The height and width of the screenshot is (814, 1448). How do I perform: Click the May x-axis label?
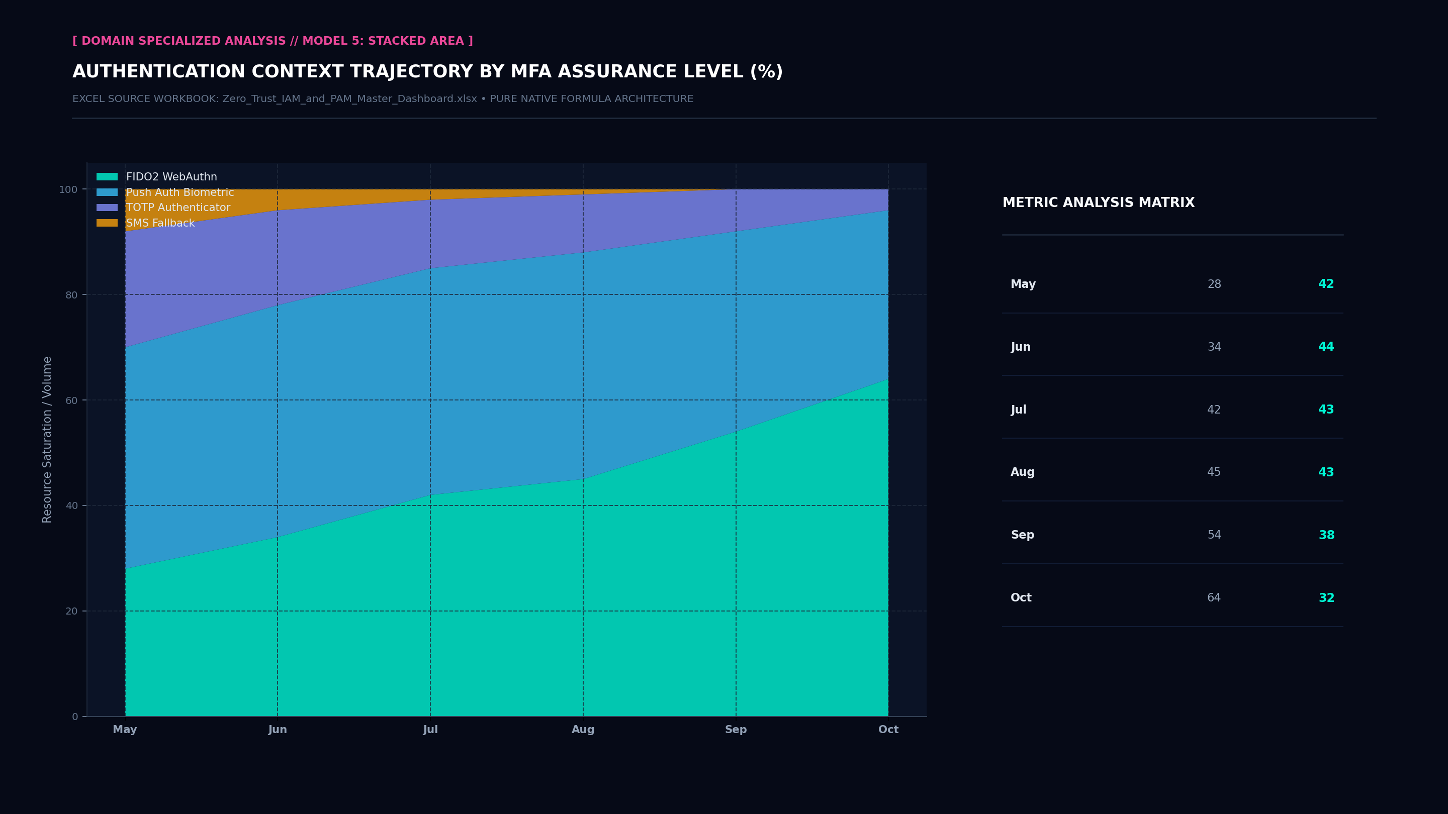pos(125,729)
